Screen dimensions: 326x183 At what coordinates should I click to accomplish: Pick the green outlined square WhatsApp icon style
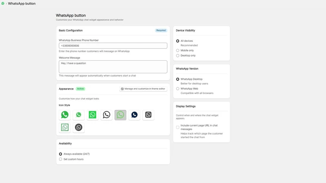(x=65, y=127)
